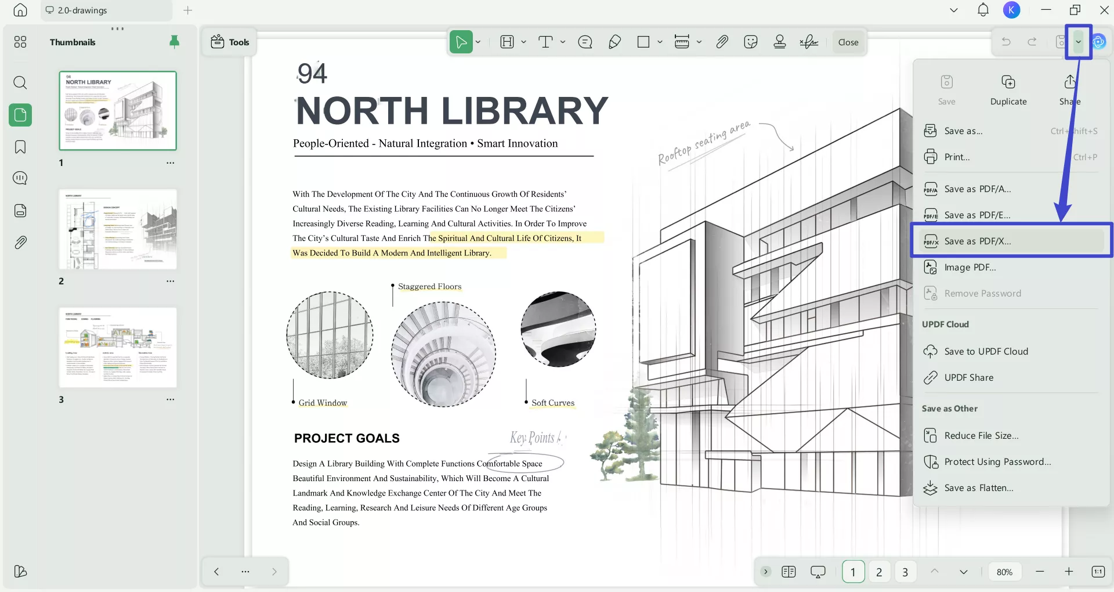Open the measurement tool dropdown
The height and width of the screenshot is (592, 1114).
point(699,42)
